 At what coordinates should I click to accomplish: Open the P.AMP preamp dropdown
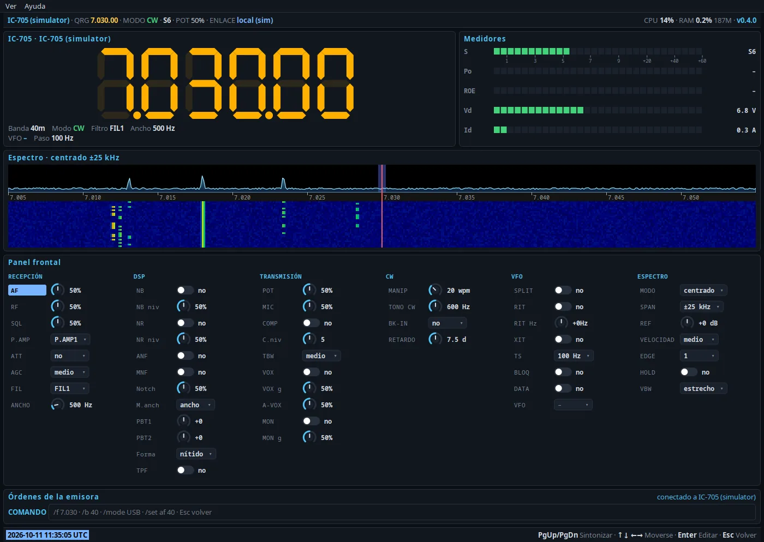coord(70,340)
